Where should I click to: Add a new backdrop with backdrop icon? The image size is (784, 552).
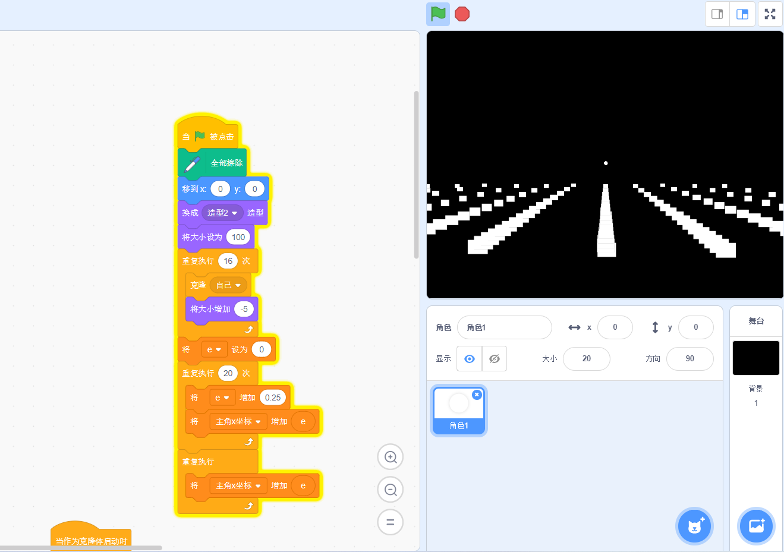755,526
